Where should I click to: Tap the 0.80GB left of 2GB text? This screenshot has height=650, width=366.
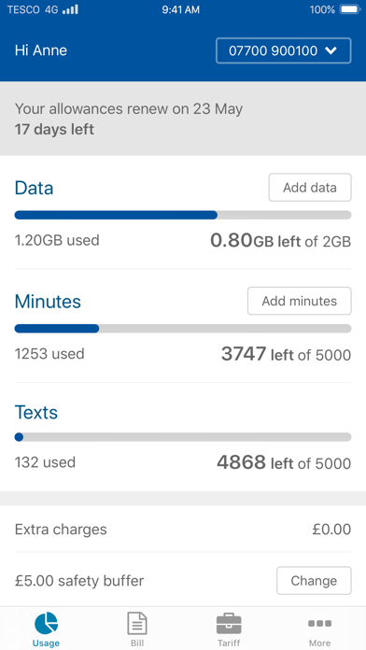pos(281,240)
